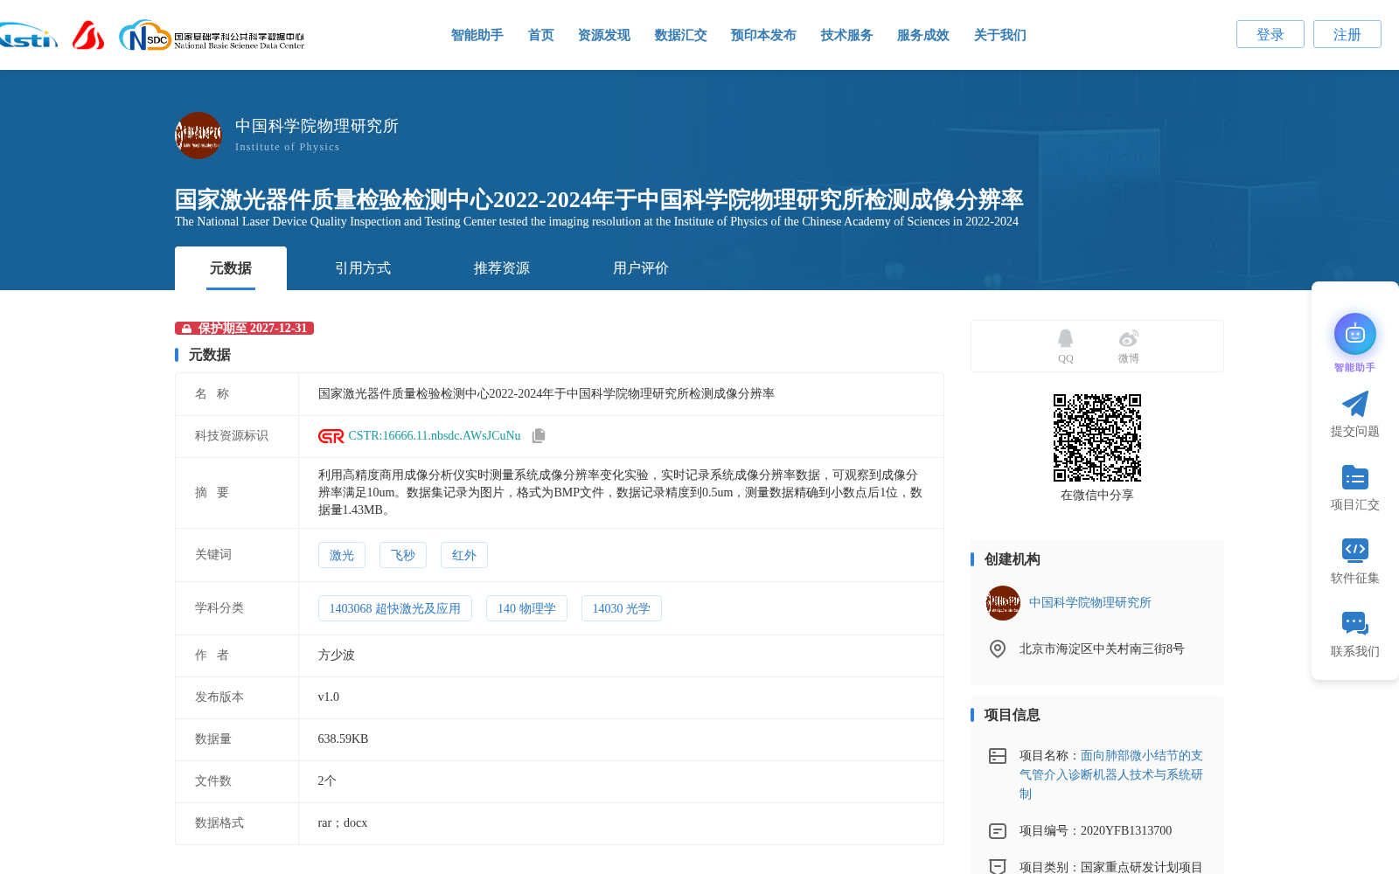Click subject tag 140 物理学
The width and height of the screenshot is (1399, 874).
click(526, 608)
